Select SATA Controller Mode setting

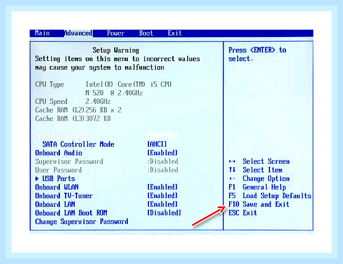point(78,144)
